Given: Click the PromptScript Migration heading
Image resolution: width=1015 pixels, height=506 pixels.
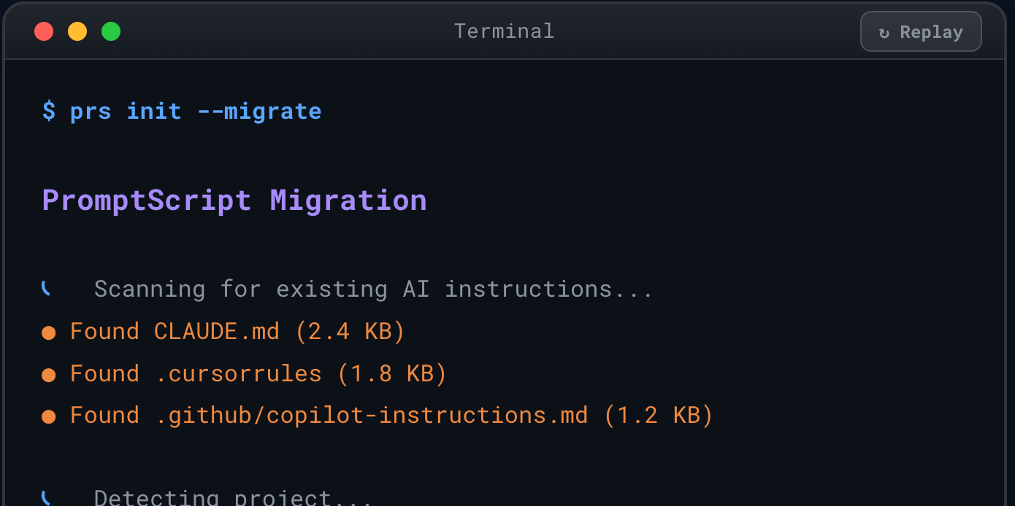Looking at the screenshot, I should (234, 200).
